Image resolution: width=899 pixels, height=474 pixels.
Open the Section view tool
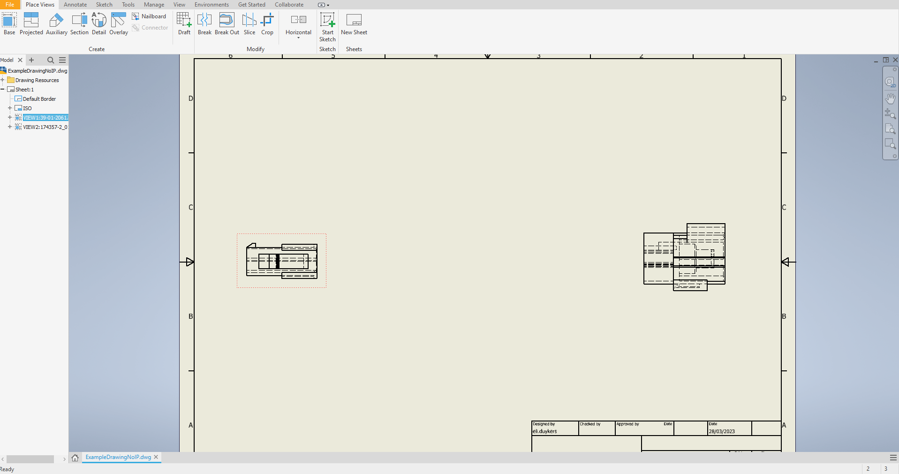point(79,22)
